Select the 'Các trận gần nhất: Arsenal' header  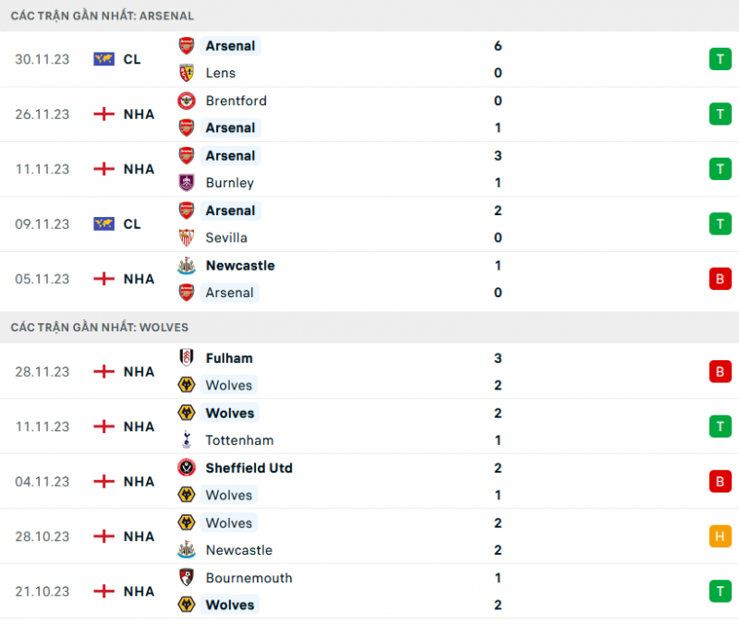[x=103, y=16]
